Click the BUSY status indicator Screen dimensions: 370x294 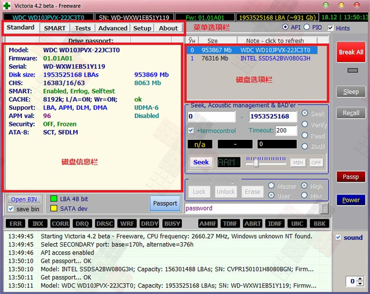172,224
